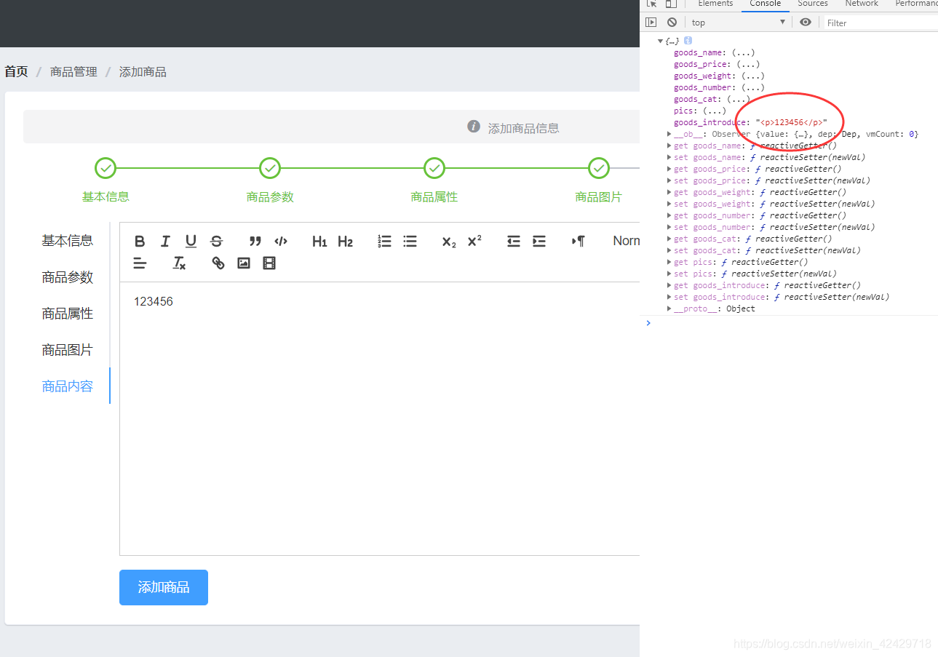The width and height of the screenshot is (938, 657).
Task: Expand the set goods_cat reactiveSetter entry
Action: point(669,250)
